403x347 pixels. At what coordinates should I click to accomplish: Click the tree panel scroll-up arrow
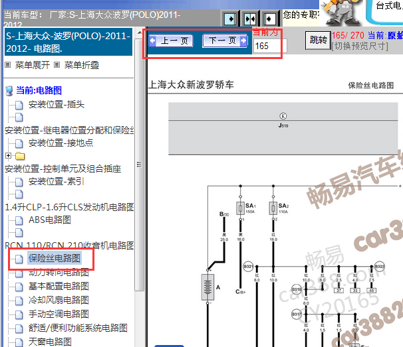coord(139,33)
